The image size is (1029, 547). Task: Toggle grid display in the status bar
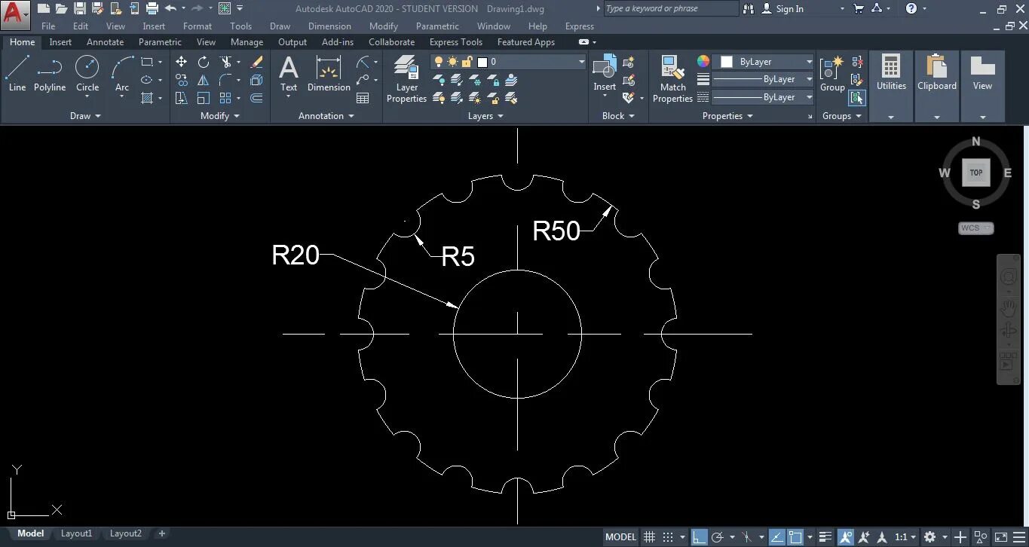tap(649, 536)
